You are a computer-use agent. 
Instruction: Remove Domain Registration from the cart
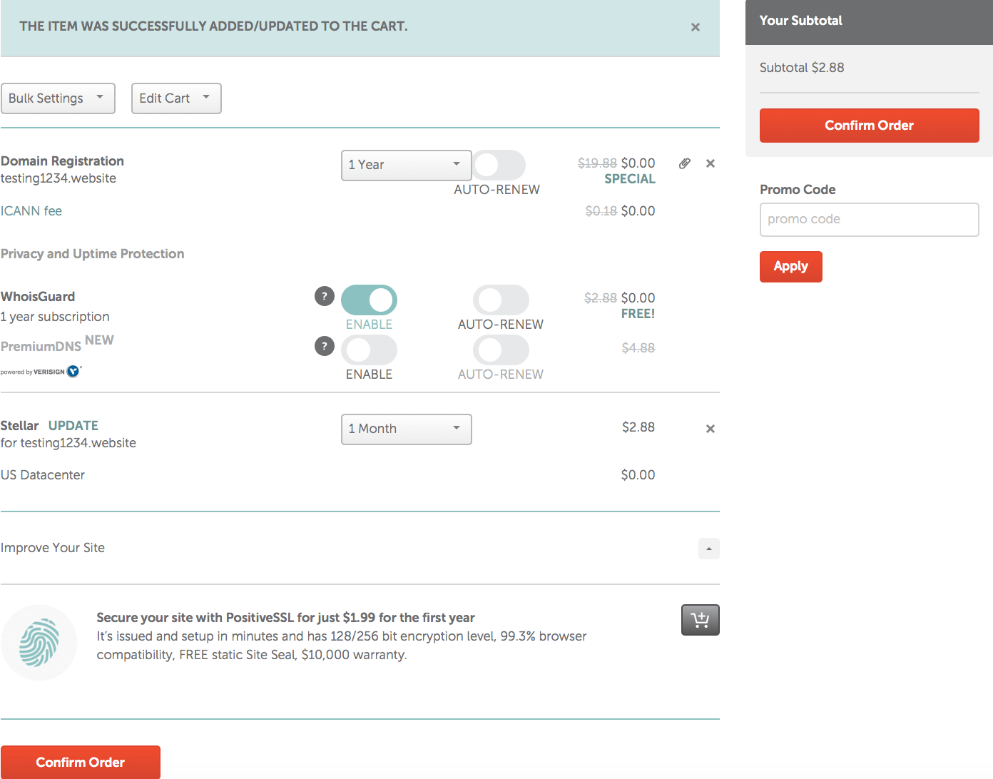click(711, 163)
